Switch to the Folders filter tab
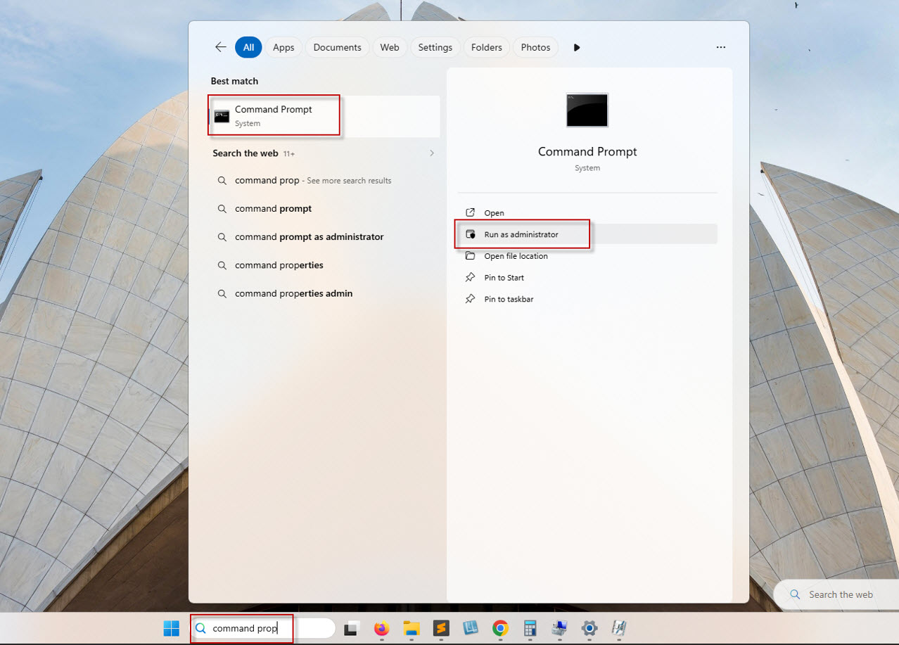899x645 pixels. coord(487,47)
